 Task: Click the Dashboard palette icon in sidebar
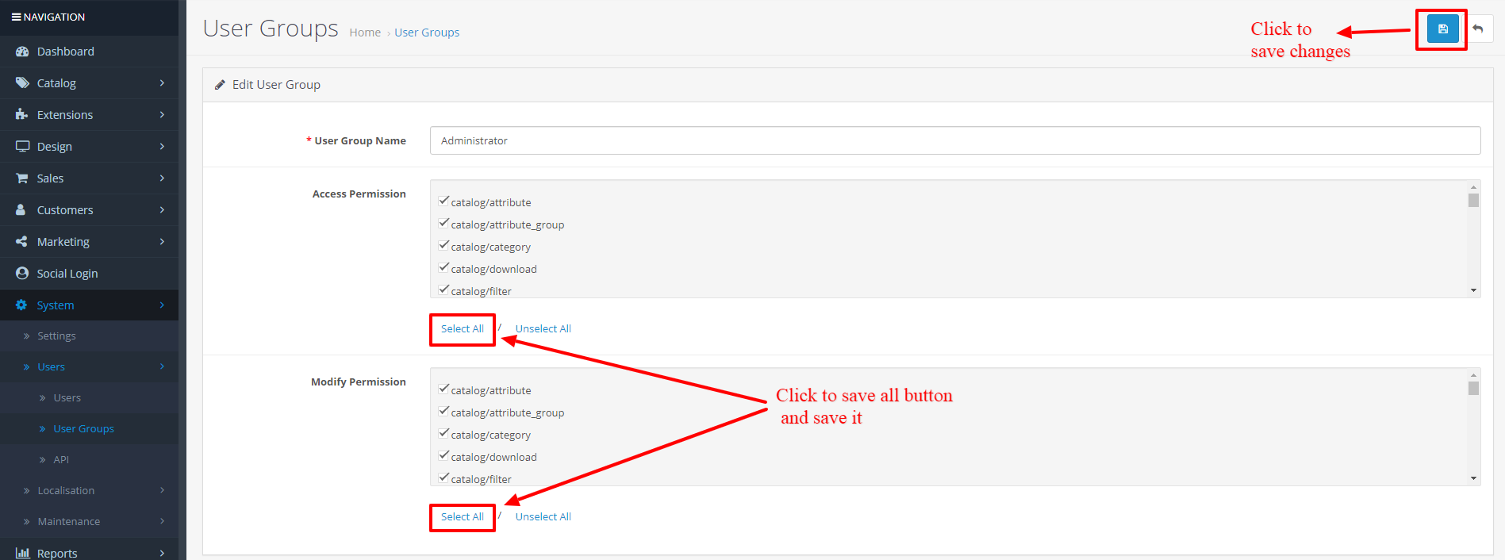[22, 52]
